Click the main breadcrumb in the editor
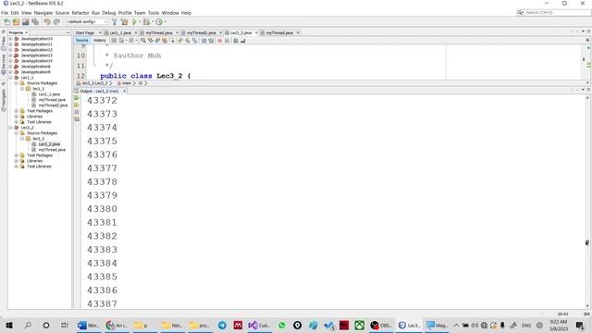Screen dimensions: 592x333 127,83
